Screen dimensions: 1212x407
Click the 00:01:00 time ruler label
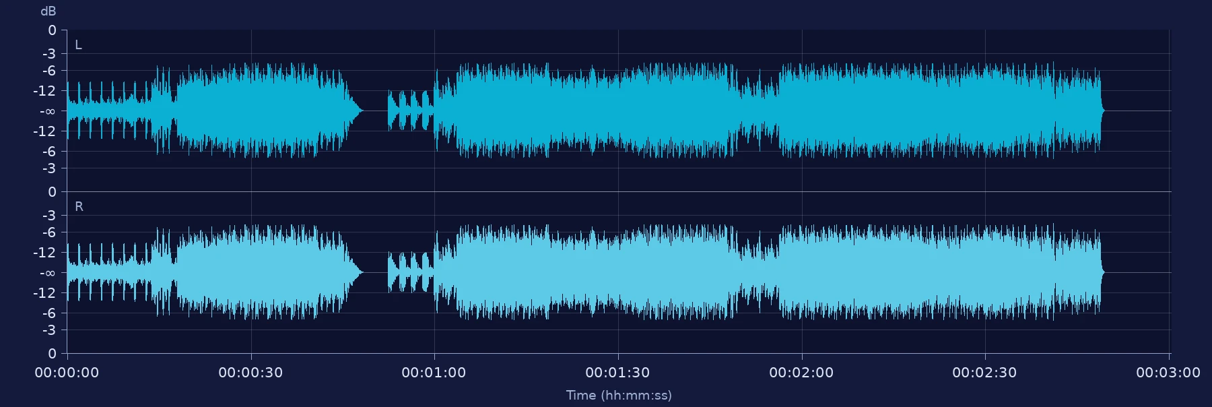click(434, 373)
